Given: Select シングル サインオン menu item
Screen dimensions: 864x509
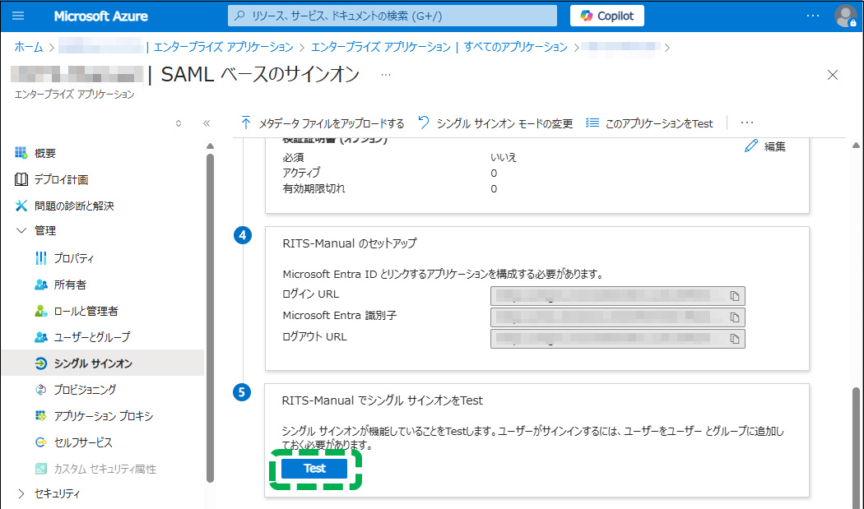Looking at the screenshot, I should [x=103, y=363].
